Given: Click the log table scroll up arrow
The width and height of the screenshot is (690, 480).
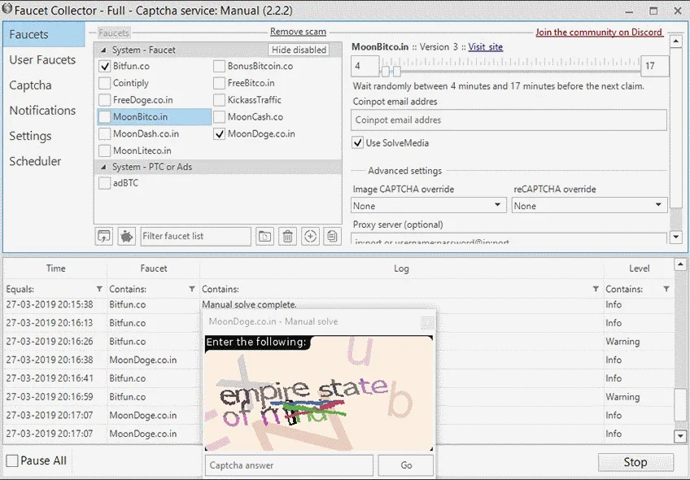Looking at the screenshot, I should [x=680, y=264].
